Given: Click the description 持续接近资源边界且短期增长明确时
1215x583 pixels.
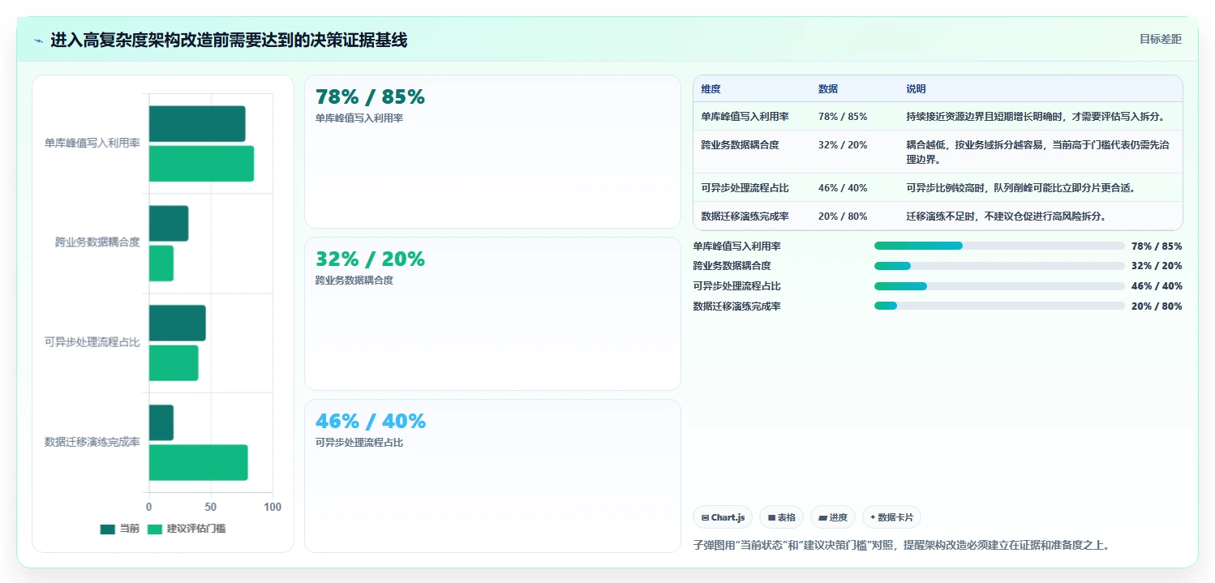Looking at the screenshot, I should [1035, 117].
